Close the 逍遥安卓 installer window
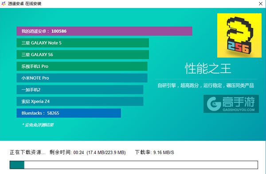The image size is (266, 174). coord(261,4)
